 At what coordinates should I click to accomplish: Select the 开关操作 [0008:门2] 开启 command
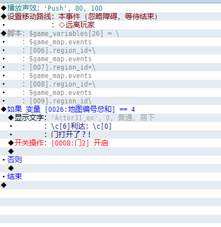tap(110, 143)
